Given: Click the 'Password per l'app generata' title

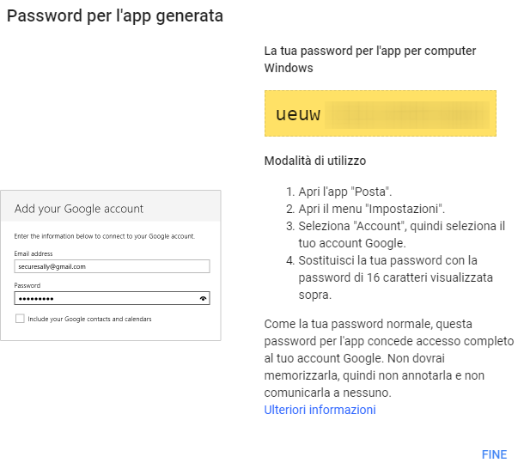Looking at the screenshot, I should 115,16.
